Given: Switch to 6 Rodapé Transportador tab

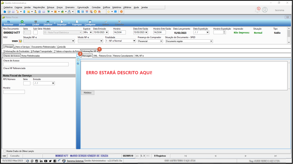Looking at the screenshot, I should click(42, 51).
